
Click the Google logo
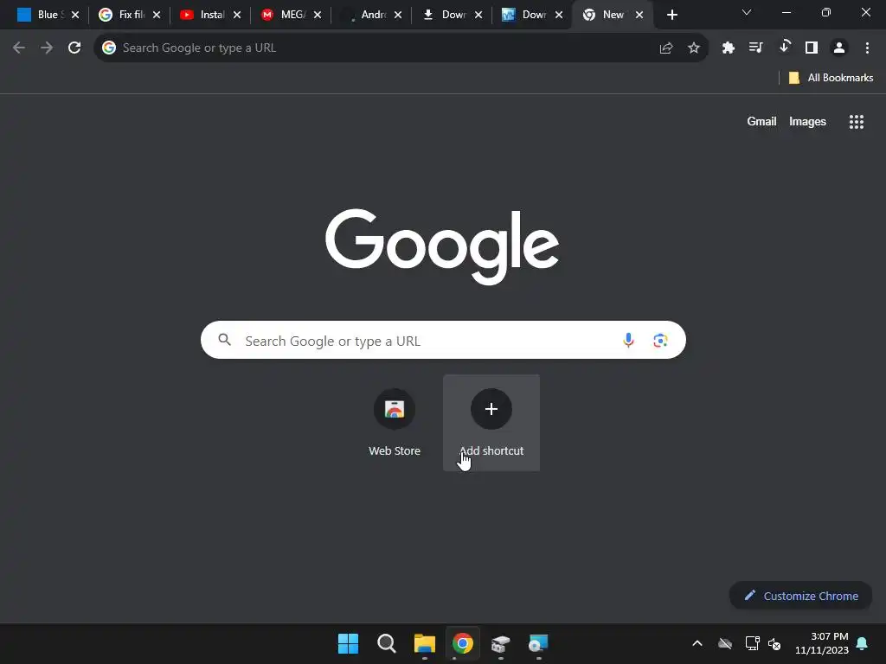click(442, 246)
